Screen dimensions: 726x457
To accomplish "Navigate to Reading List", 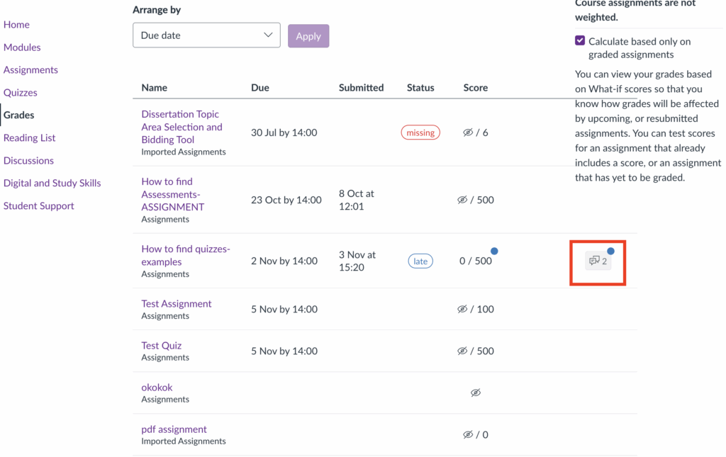I will pos(29,138).
